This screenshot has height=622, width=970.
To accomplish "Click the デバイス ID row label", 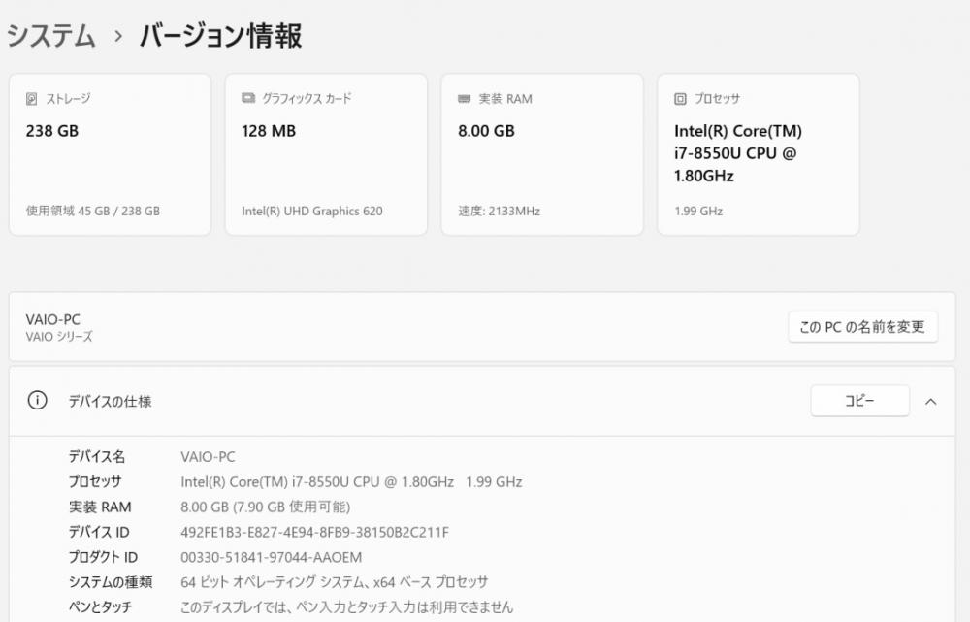I will point(99,533).
